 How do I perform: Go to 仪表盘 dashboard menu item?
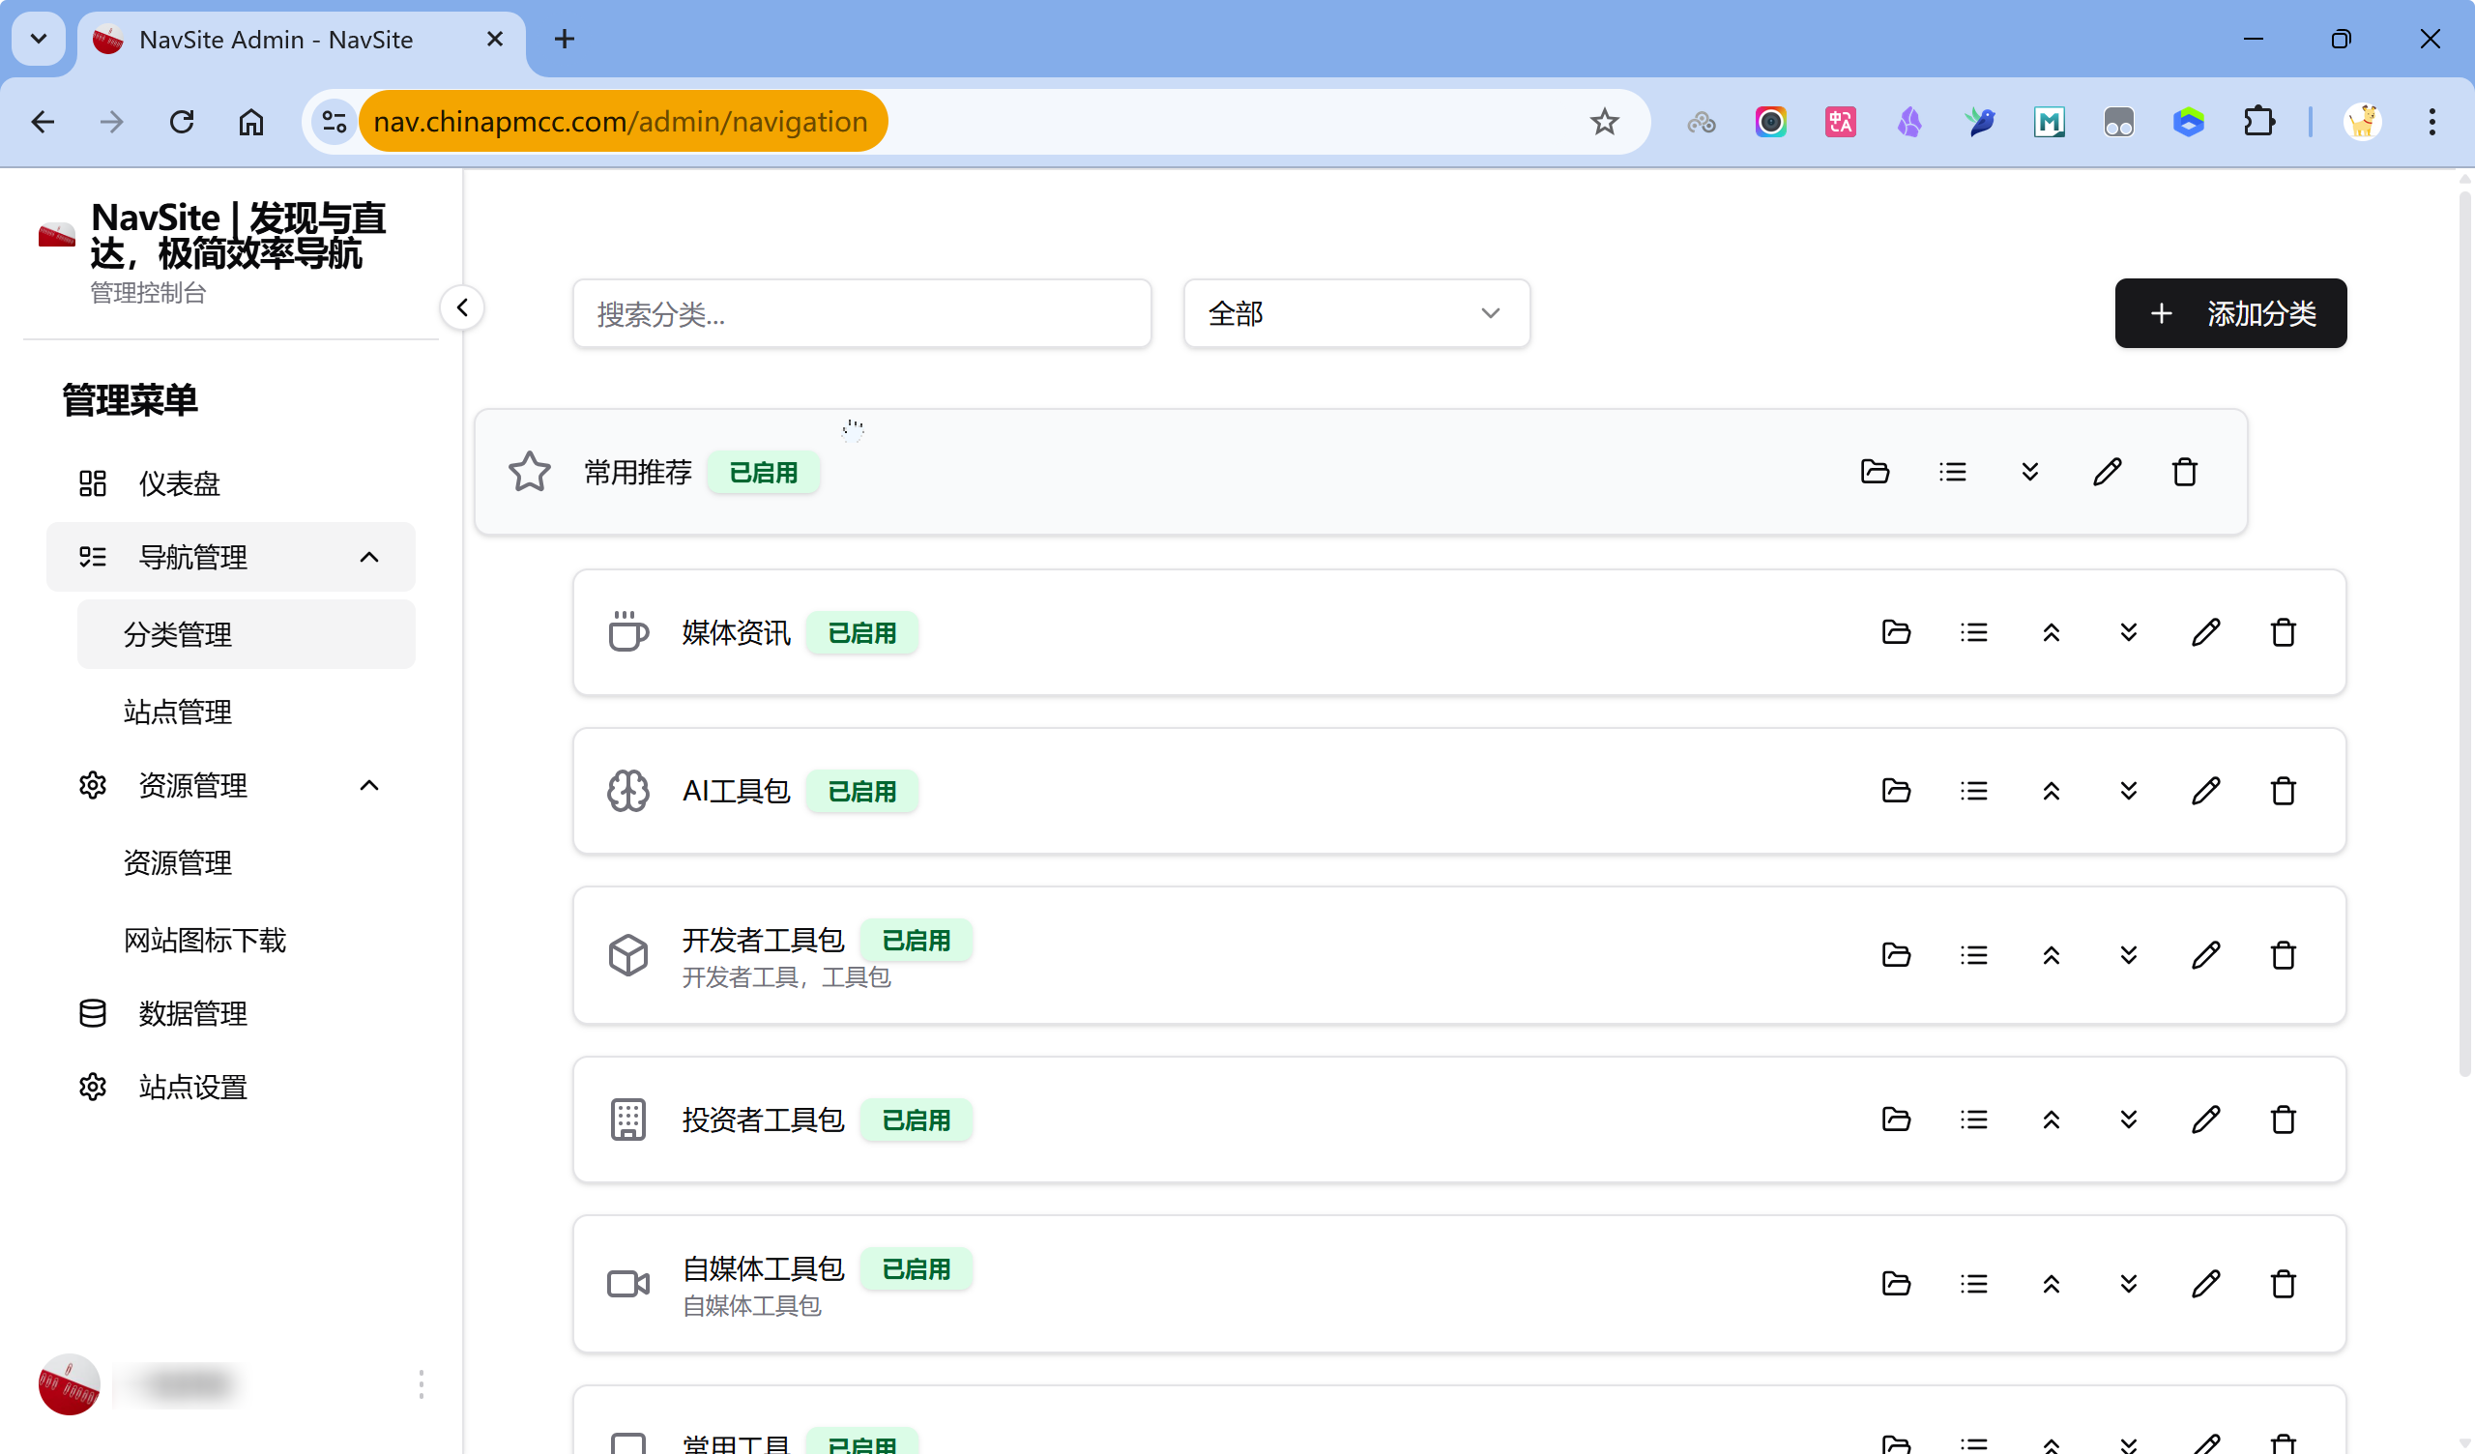pyautogui.click(x=179, y=483)
